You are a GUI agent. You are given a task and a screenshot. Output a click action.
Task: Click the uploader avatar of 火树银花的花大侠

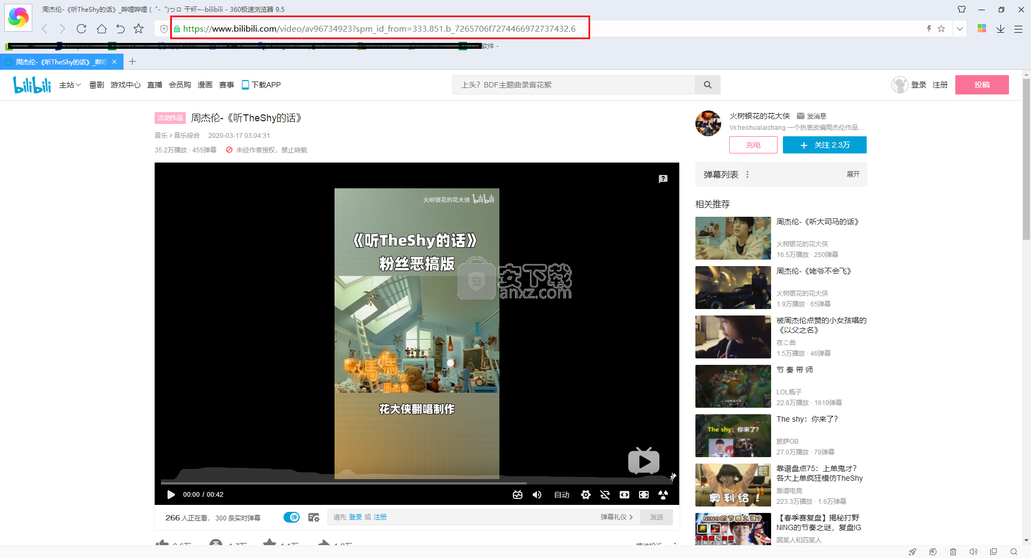(708, 123)
